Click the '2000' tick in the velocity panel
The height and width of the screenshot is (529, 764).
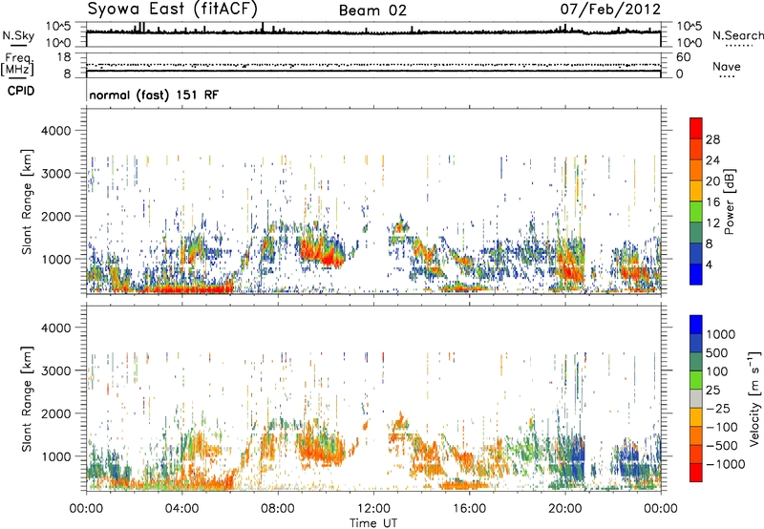pos(56,413)
